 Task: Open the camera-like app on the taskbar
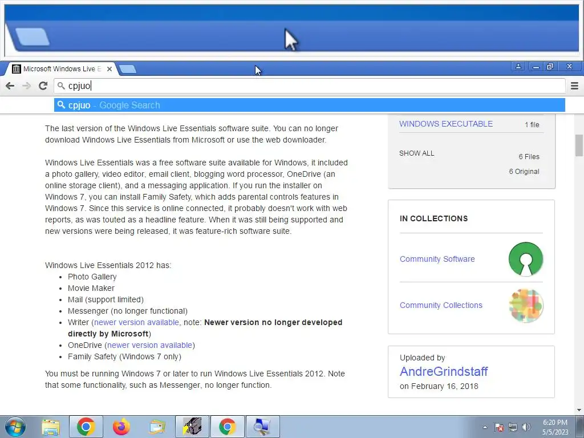192,427
